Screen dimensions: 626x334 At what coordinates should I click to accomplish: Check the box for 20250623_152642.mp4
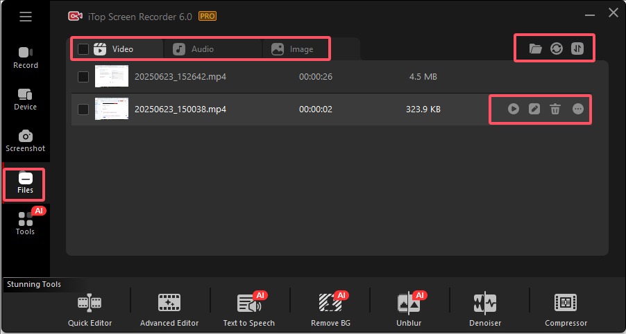click(x=83, y=76)
